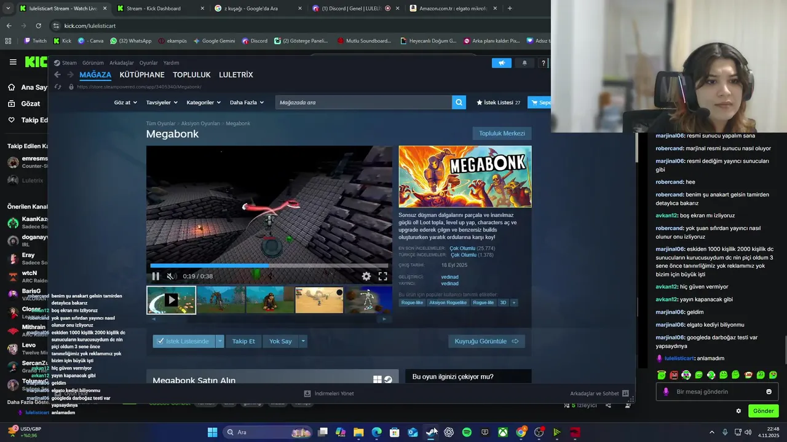
Task: Expand the Tavsiyeler dropdown
Action: click(162, 103)
